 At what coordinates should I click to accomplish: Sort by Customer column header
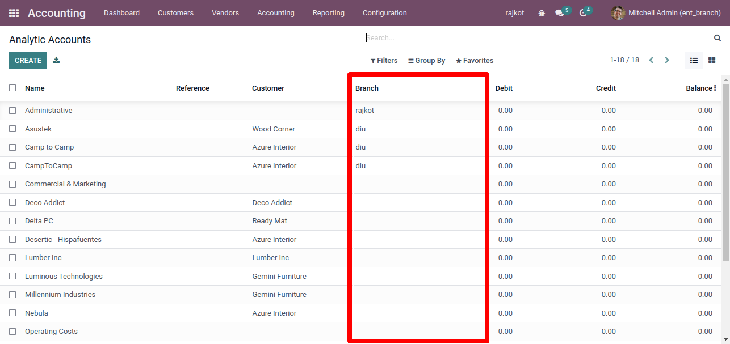(268, 88)
